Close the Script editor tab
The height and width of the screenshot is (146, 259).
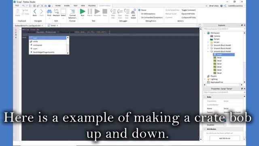click(57, 26)
